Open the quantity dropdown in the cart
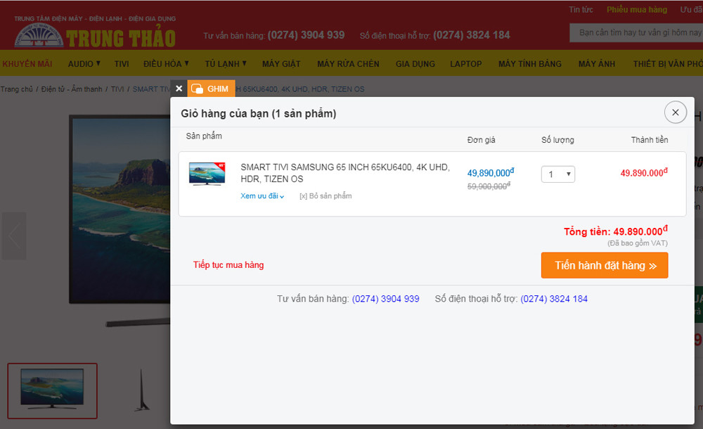This screenshot has height=429, width=703. [x=557, y=174]
